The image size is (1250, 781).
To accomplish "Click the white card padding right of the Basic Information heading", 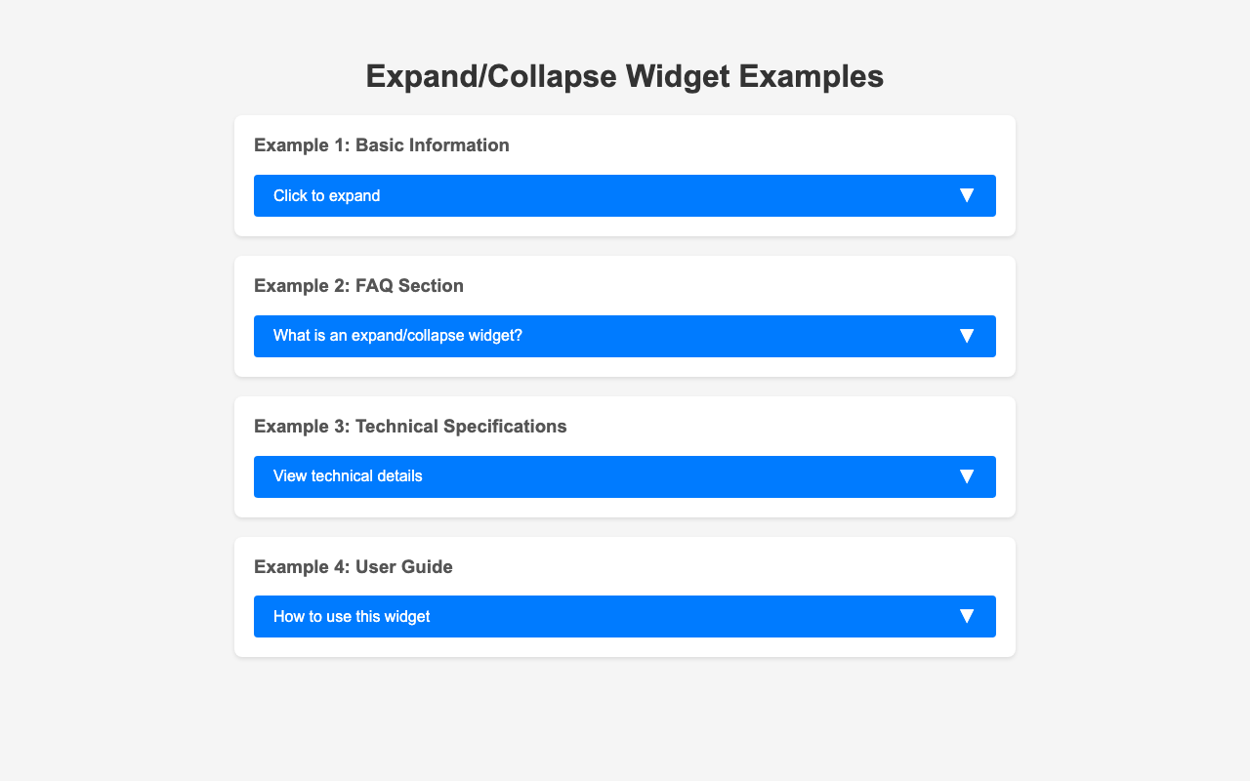I will tap(781, 145).
